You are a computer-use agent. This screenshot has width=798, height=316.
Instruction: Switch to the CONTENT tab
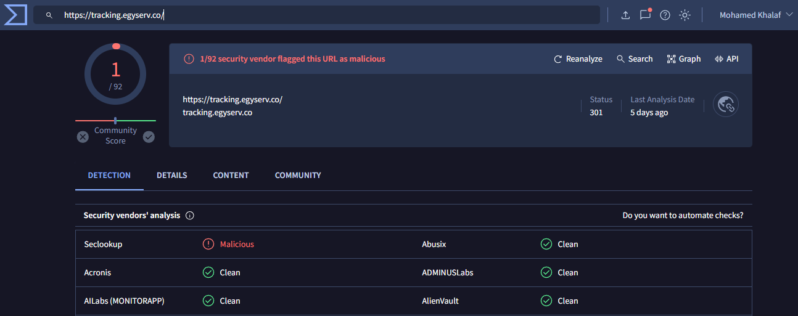[x=231, y=176]
